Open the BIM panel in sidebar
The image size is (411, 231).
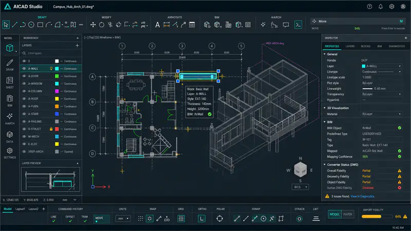tap(10, 101)
